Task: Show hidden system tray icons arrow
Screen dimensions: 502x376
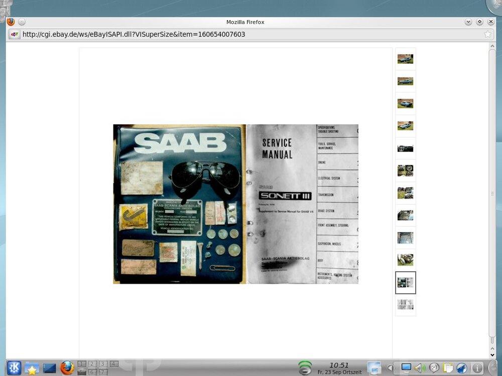Action: [390, 368]
